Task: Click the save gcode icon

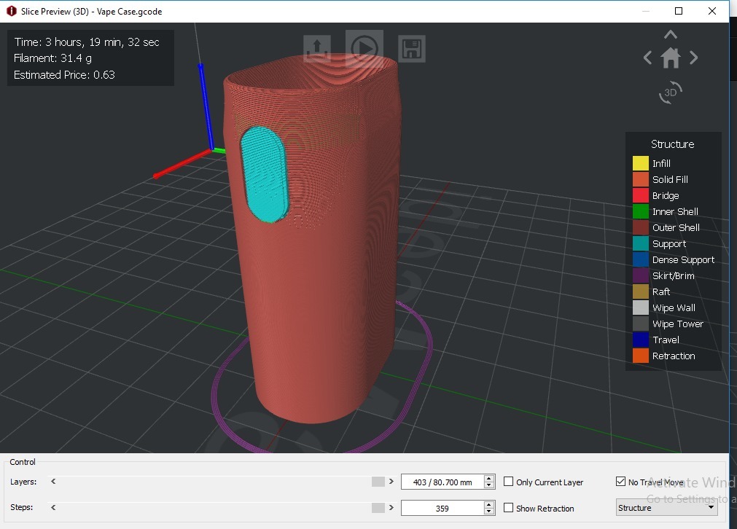Action: (x=411, y=47)
